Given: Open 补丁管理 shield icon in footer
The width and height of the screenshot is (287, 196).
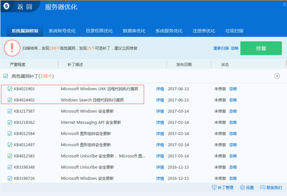Looking at the screenshot, I should click(x=214, y=187).
